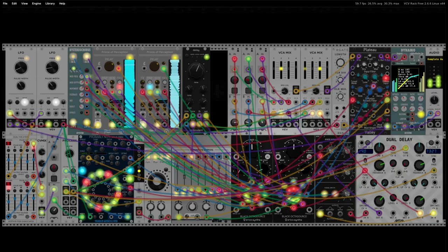Click the second LFO's CLK input jack

click(48, 113)
